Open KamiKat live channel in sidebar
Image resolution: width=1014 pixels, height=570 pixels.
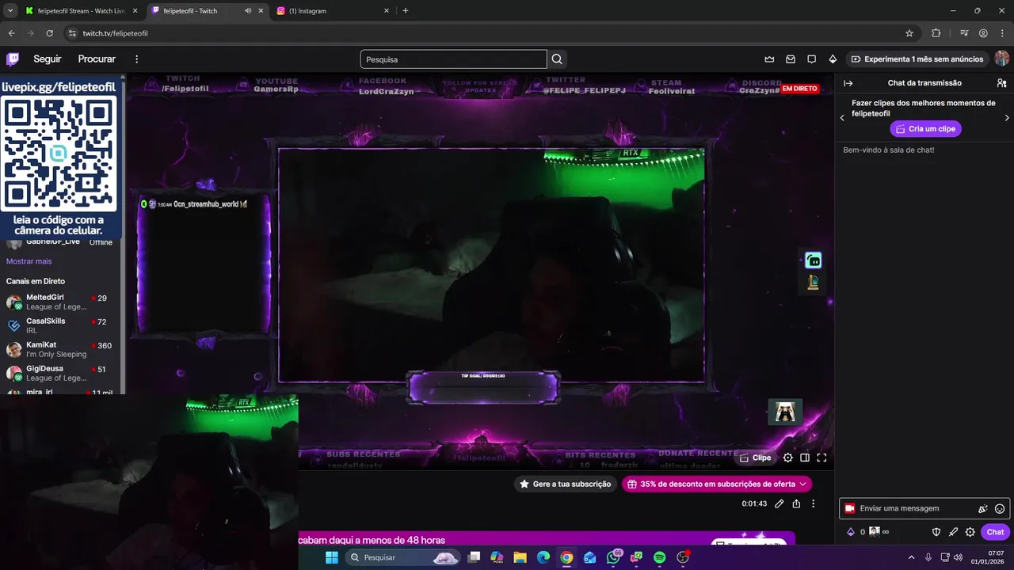(59, 350)
